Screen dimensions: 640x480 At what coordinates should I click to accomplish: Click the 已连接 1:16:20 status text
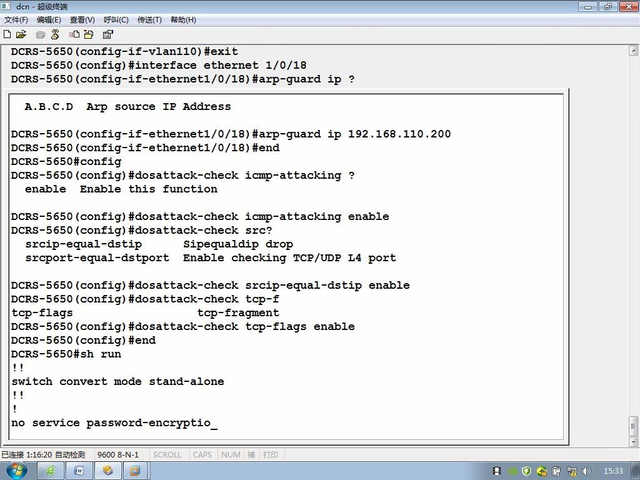point(26,455)
